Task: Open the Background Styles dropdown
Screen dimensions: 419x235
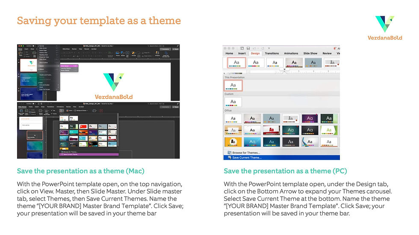Action: 81,110
